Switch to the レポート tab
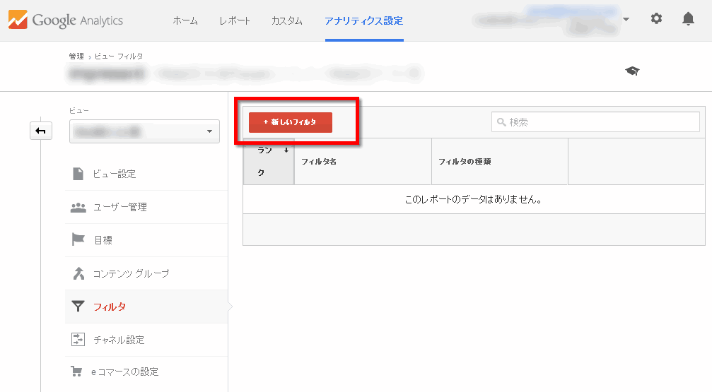This screenshot has height=392, width=712. click(x=235, y=20)
